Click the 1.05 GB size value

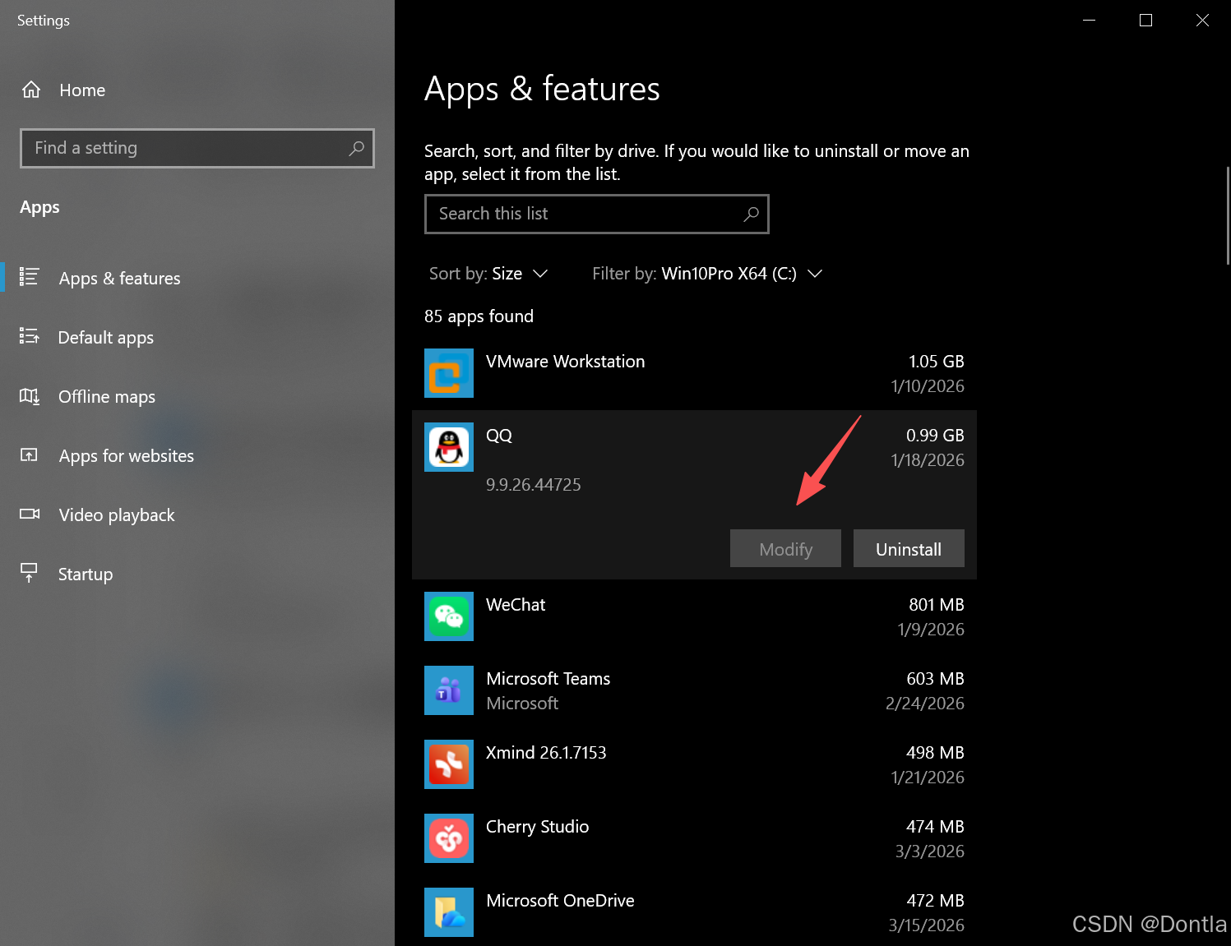pos(936,362)
